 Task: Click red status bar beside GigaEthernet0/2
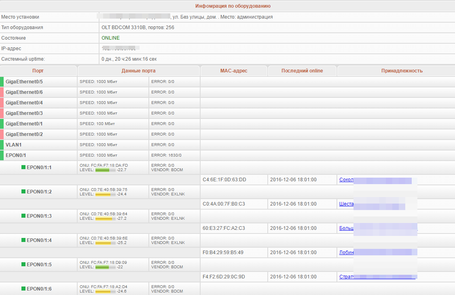click(x=2, y=134)
